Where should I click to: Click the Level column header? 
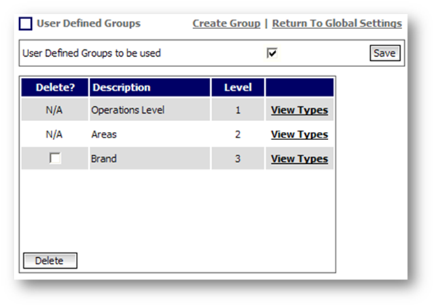tap(237, 87)
